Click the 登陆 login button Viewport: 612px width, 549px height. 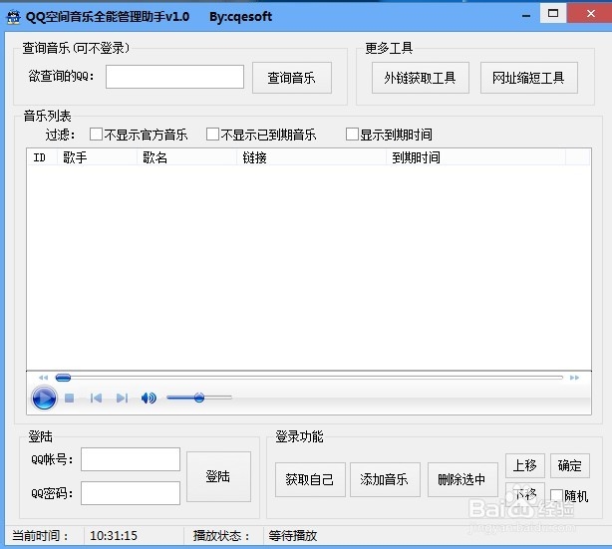tap(218, 476)
